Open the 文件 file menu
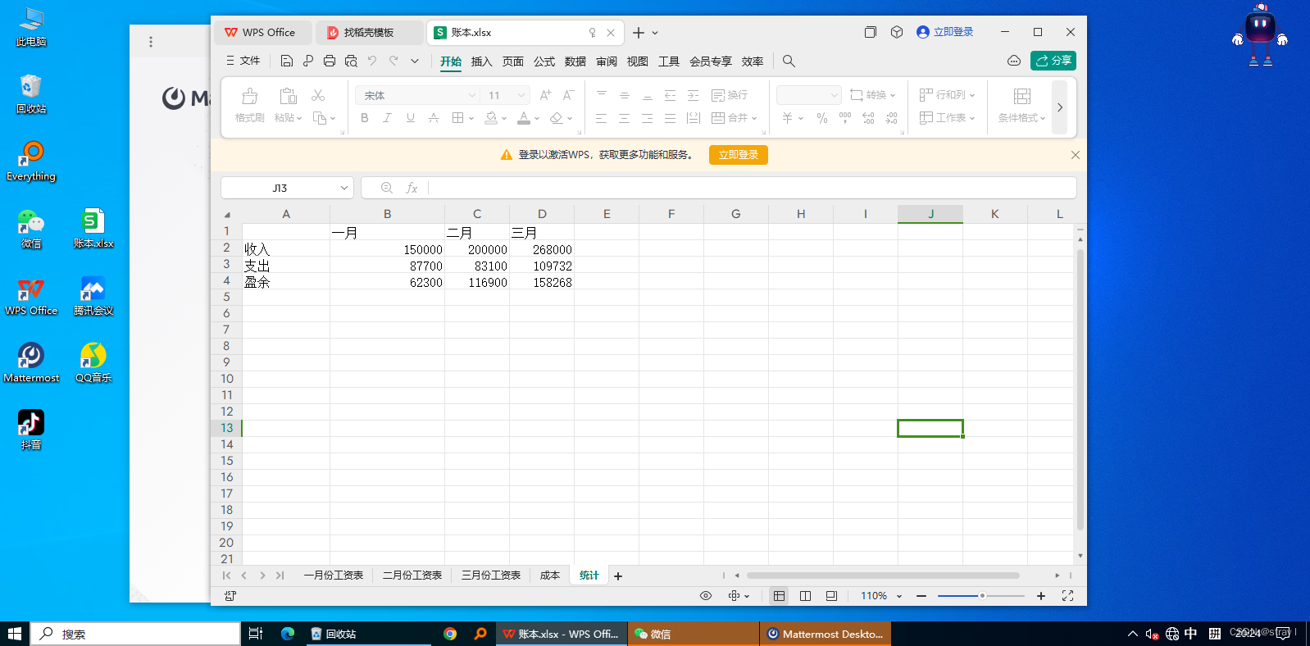The width and height of the screenshot is (1310, 646). click(x=243, y=61)
